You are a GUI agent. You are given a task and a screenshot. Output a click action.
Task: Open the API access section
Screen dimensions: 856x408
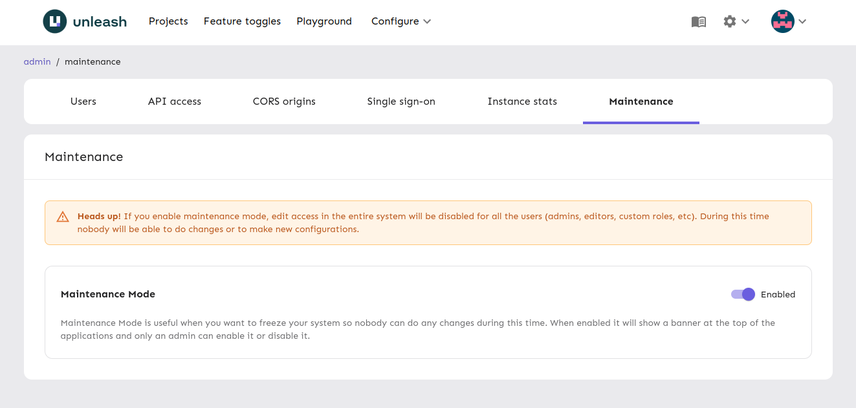tap(174, 102)
